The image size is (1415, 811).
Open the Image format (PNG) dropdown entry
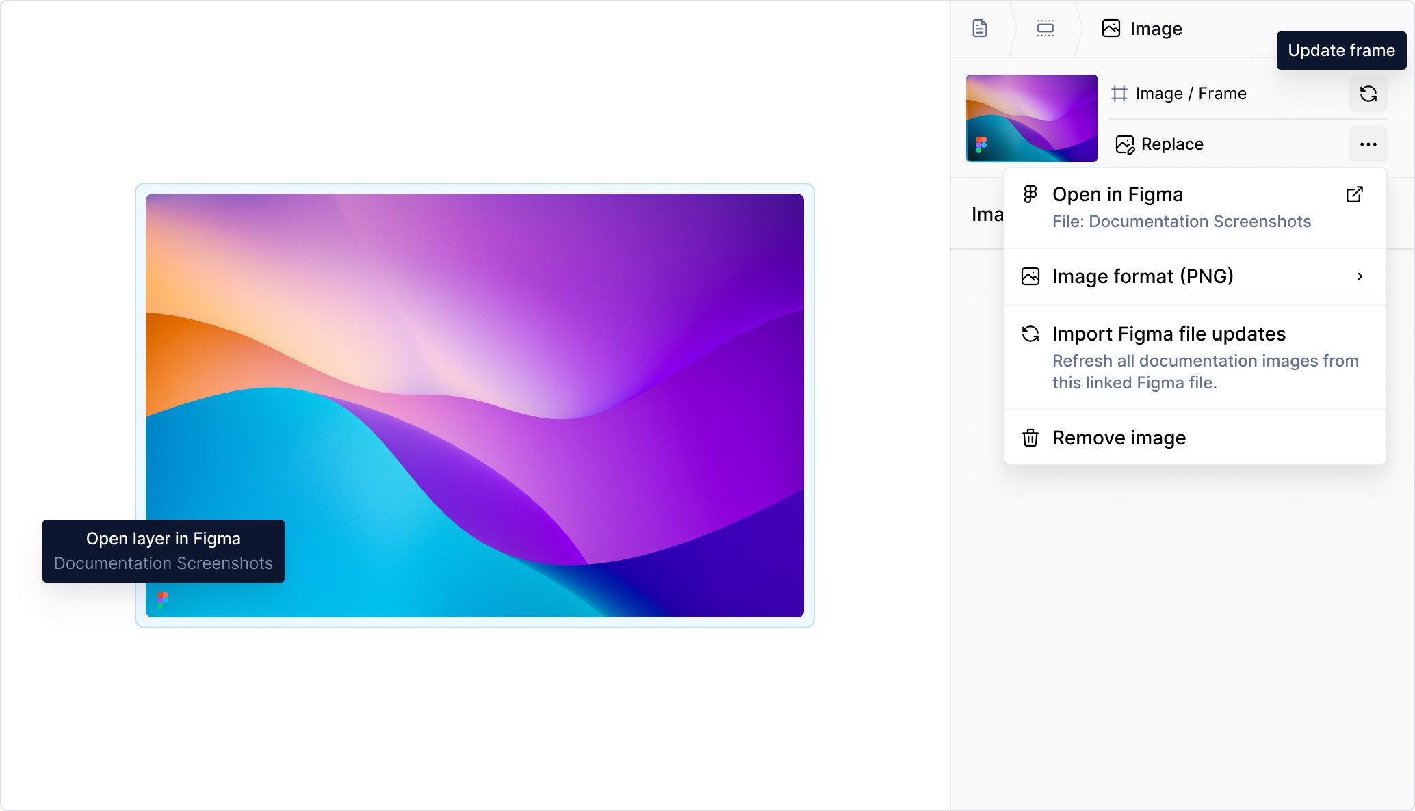click(x=1143, y=276)
